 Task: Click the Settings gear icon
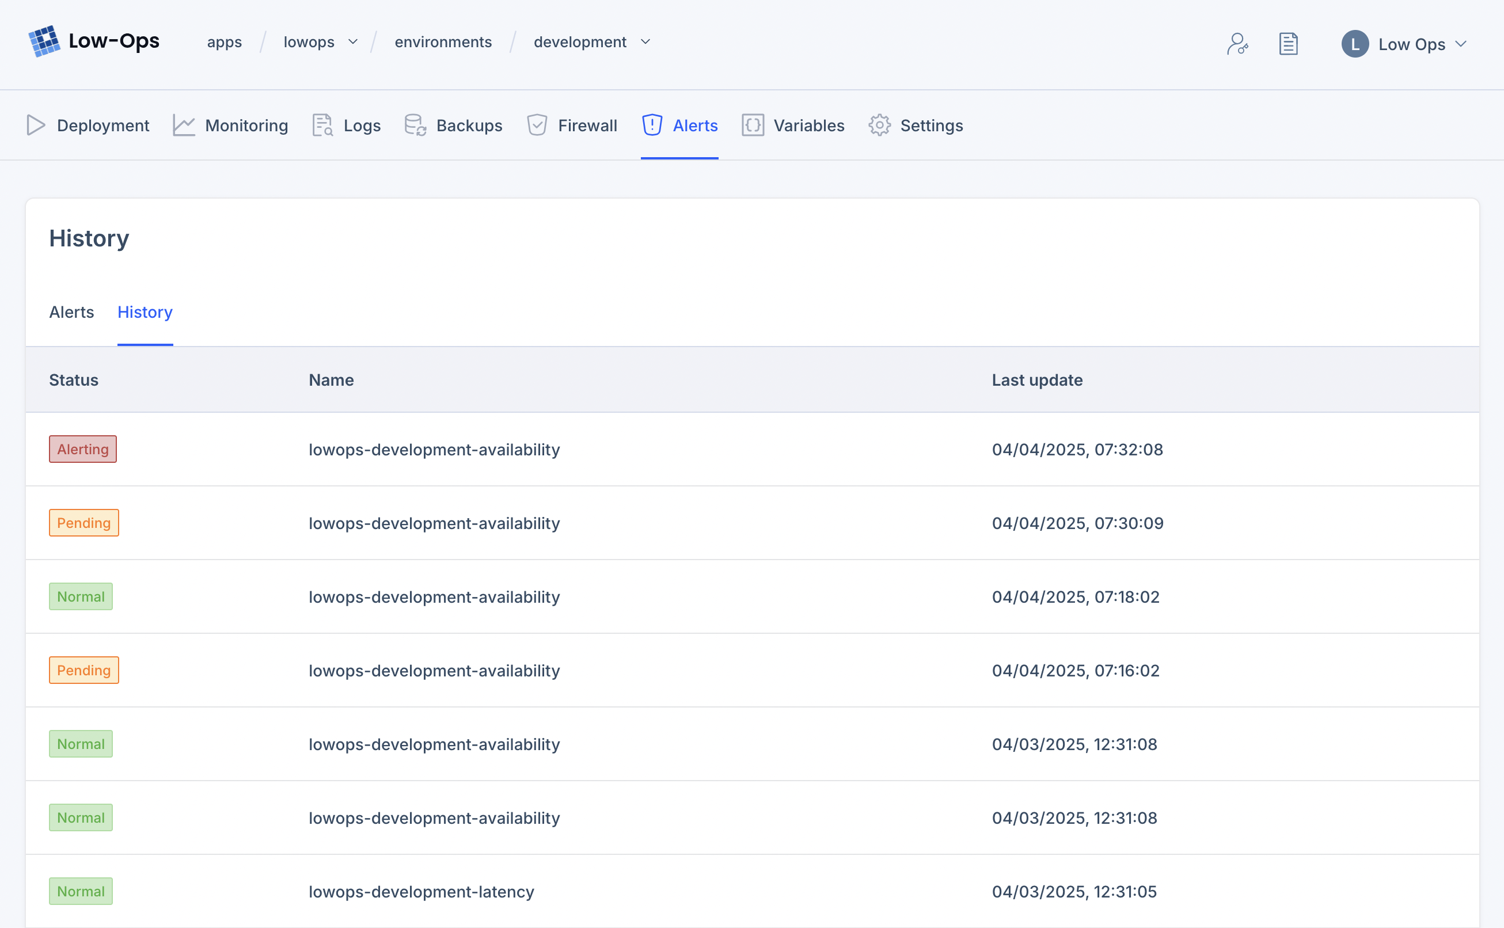click(879, 125)
